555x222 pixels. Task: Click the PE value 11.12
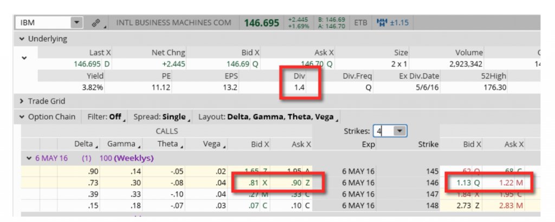point(161,88)
